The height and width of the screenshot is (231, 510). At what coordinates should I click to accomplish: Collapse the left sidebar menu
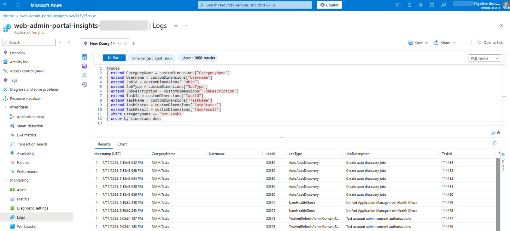click(x=69, y=42)
